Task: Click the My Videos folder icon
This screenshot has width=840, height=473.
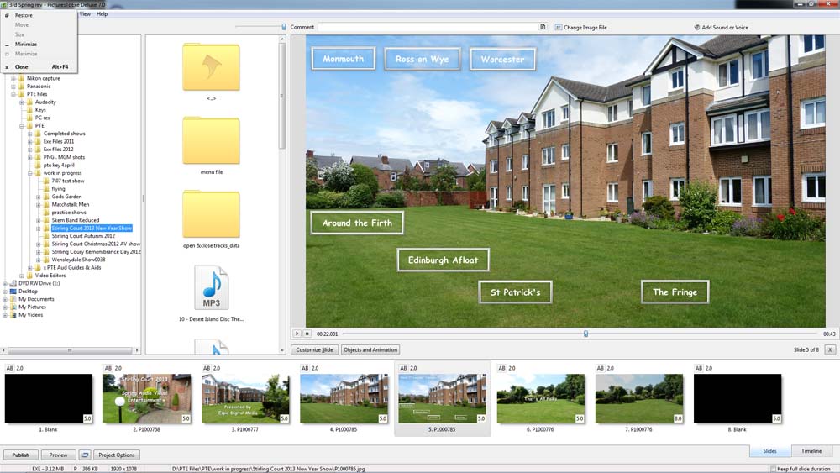Action: click(x=13, y=315)
